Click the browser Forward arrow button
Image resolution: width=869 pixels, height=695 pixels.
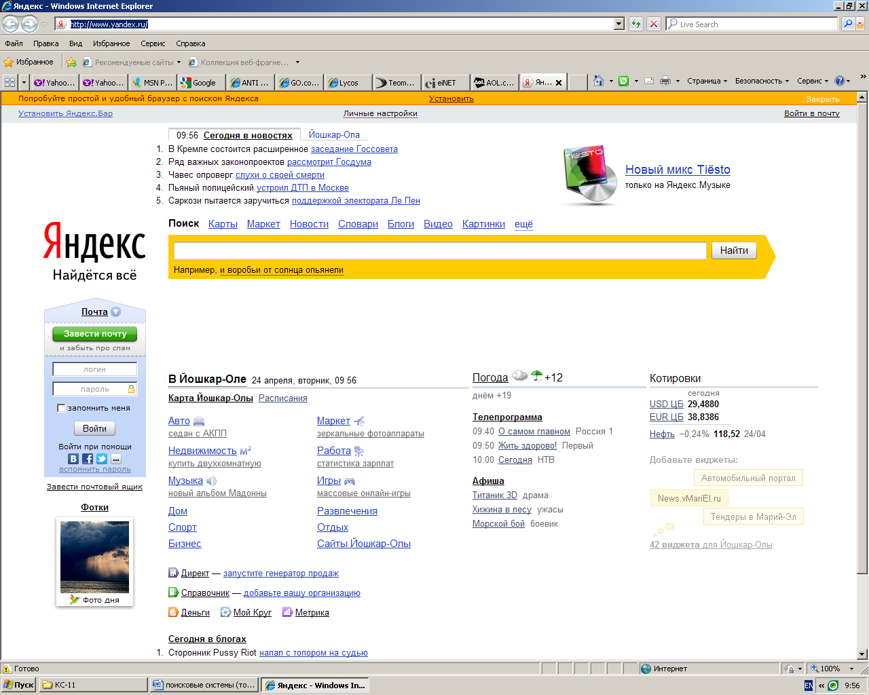[29, 24]
